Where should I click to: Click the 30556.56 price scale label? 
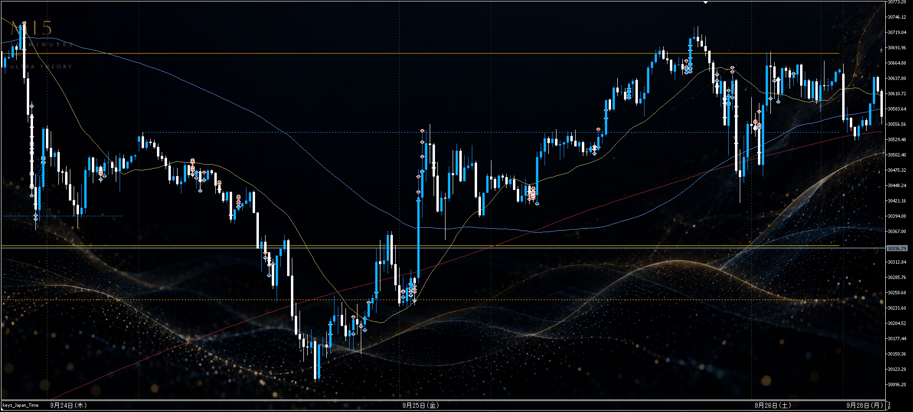(x=897, y=124)
